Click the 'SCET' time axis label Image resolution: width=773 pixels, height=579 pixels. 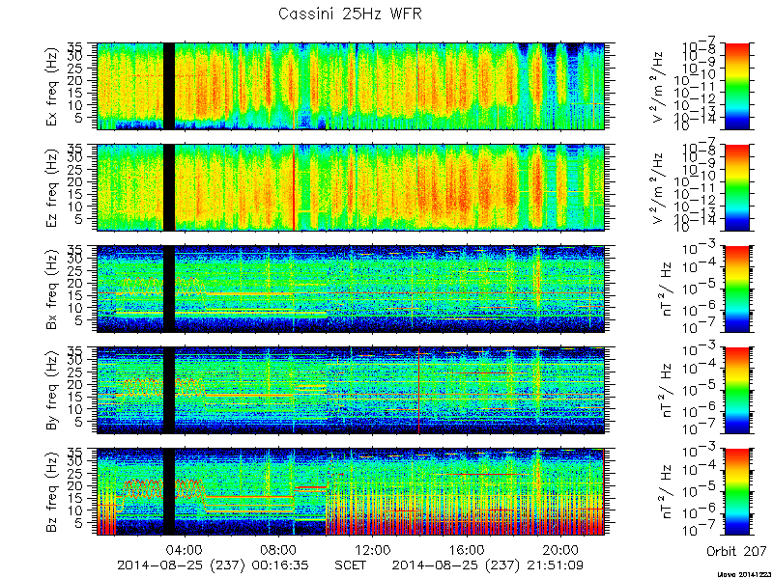[350, 565]
